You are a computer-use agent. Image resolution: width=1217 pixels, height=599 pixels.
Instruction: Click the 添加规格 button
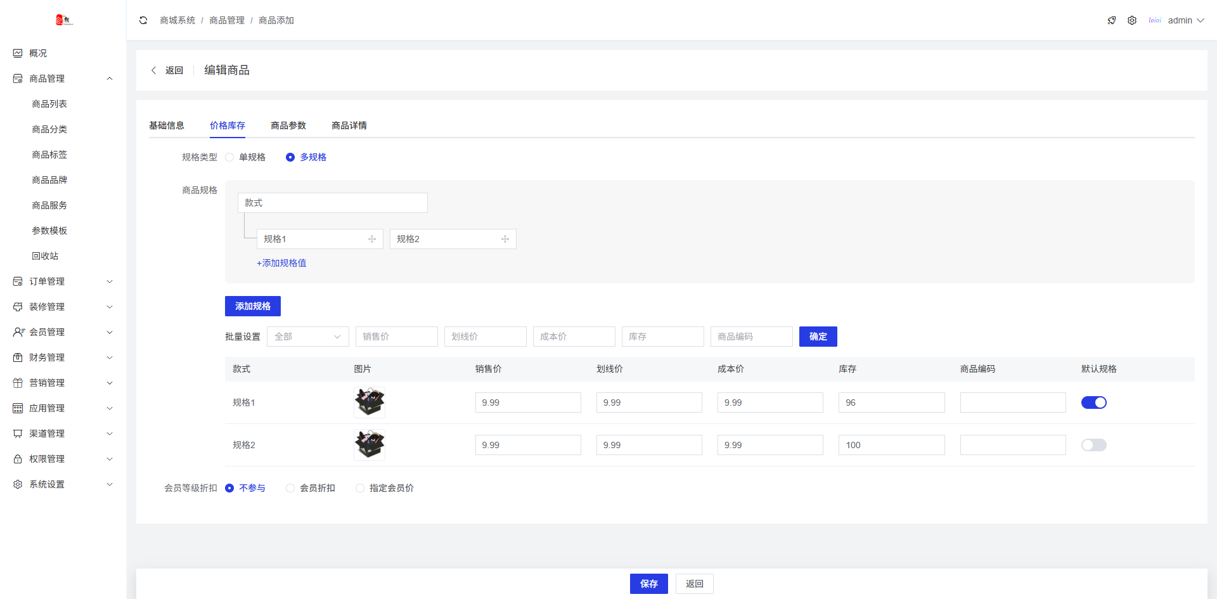point(253,306)
